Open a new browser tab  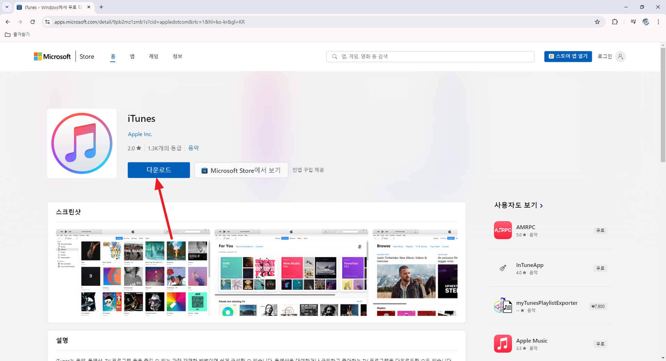(101, 7)
